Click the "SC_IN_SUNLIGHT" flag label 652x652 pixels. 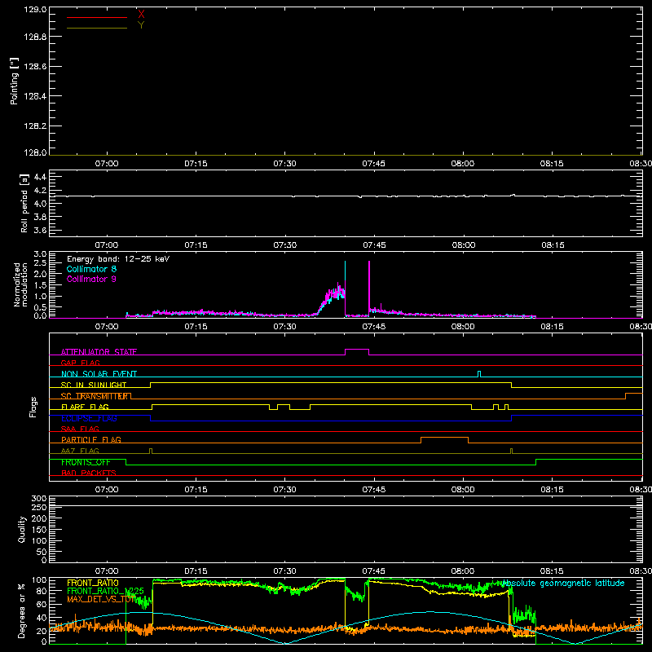click(x=94, y=385)
